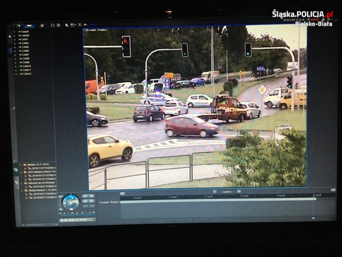
Task: Select the Renault clio do Wniosku folder
Action: 42,183
